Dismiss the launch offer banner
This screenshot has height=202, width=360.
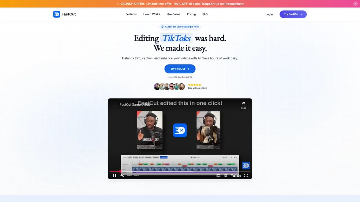[x=355, y=4]
